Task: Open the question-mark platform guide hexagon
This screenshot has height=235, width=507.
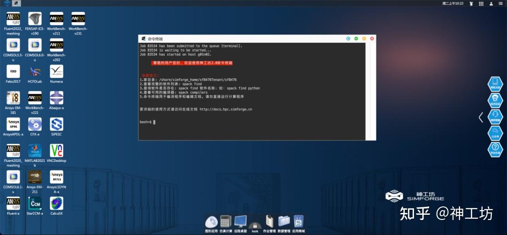Action: pyautogui.click(x=495, y=150)
